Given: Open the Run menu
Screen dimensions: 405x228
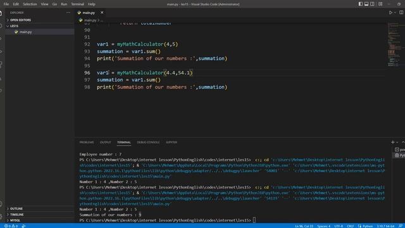Looking at the screenshot, I should pyautogui.click(x=64, y=4).
